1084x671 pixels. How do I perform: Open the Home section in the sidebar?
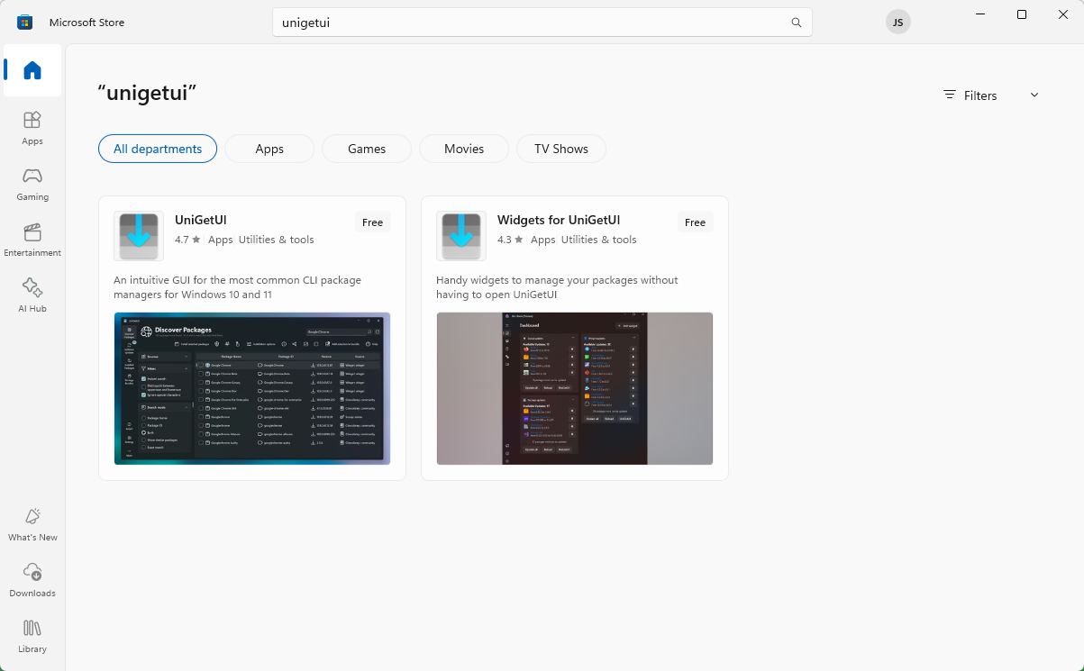[32, 70]
